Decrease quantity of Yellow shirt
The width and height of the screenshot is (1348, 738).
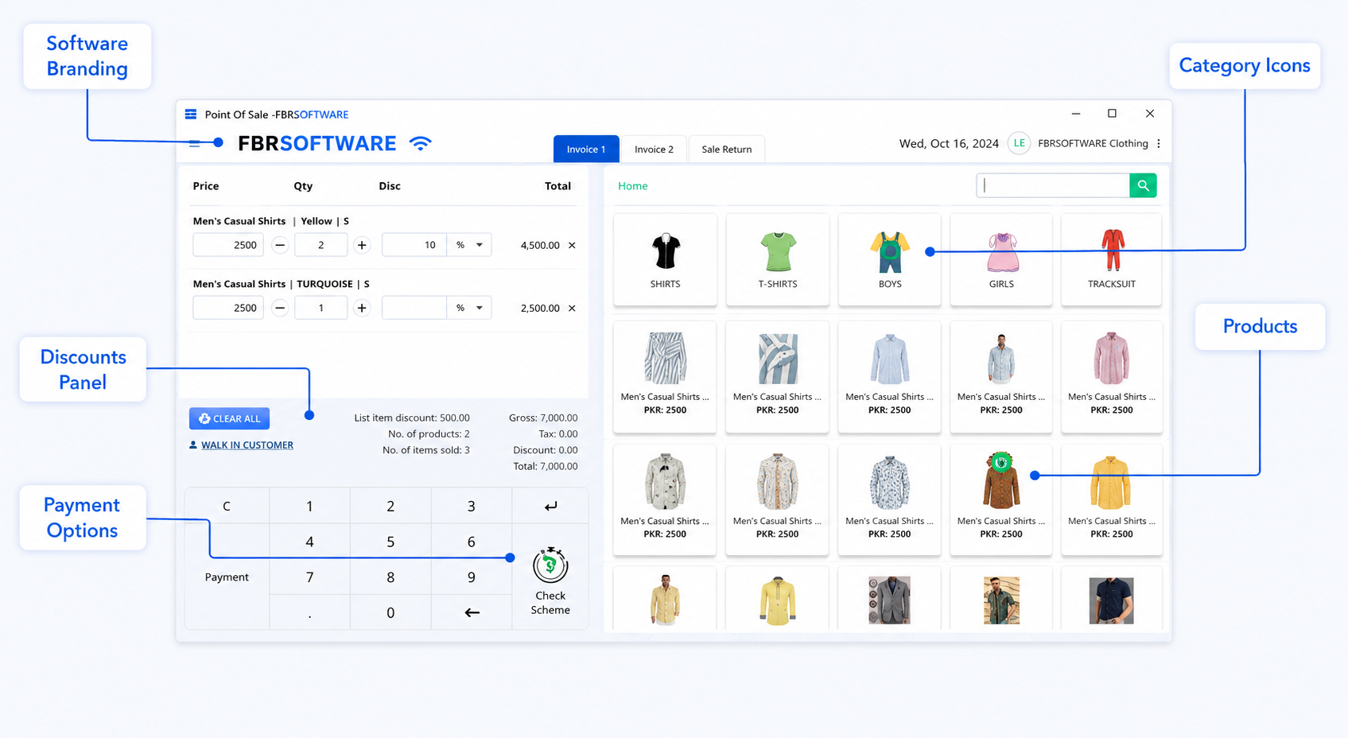[280, 245]
